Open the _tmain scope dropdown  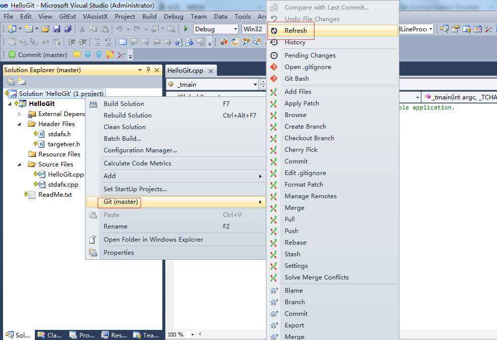click(255, 84)
